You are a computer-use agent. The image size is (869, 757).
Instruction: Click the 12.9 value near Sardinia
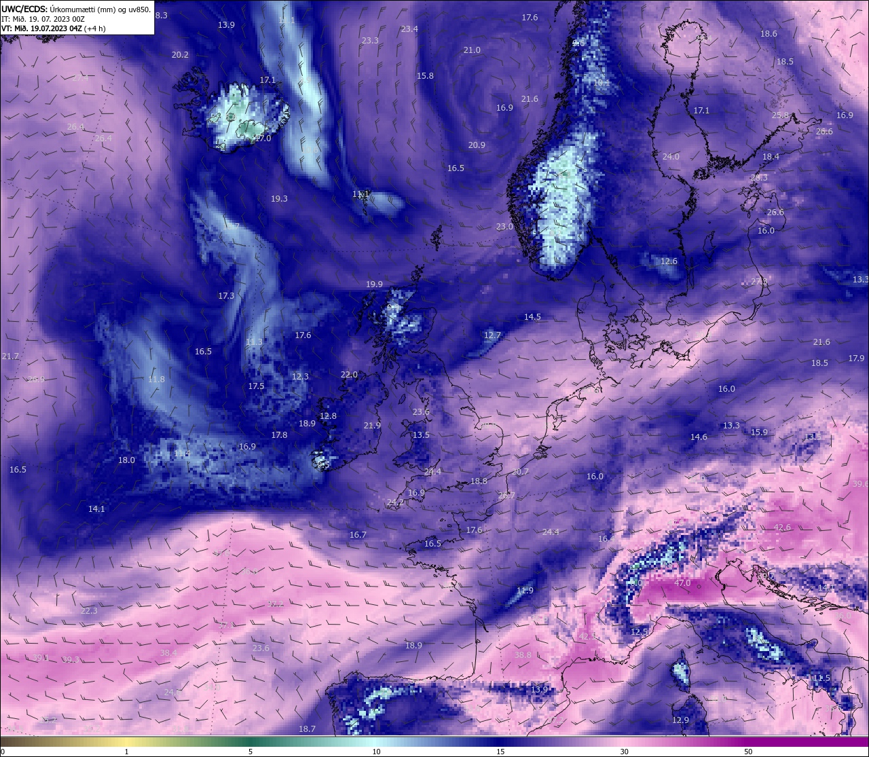coord(680,720)
